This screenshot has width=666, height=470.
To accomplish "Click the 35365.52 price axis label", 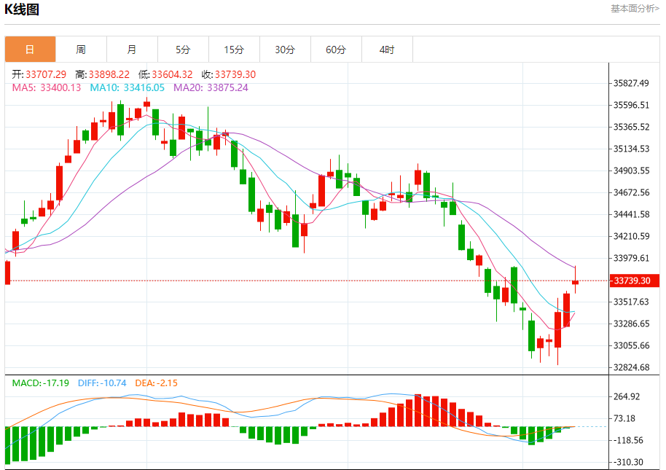I will [631, 127].
